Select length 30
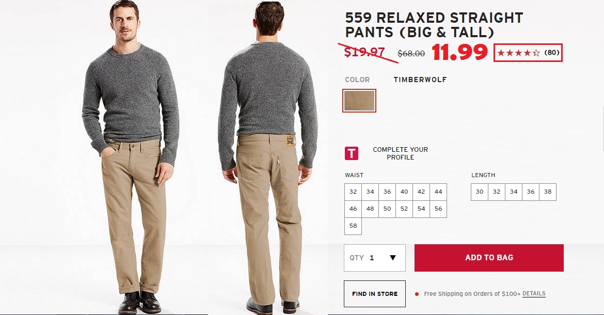 click(480, 192)
